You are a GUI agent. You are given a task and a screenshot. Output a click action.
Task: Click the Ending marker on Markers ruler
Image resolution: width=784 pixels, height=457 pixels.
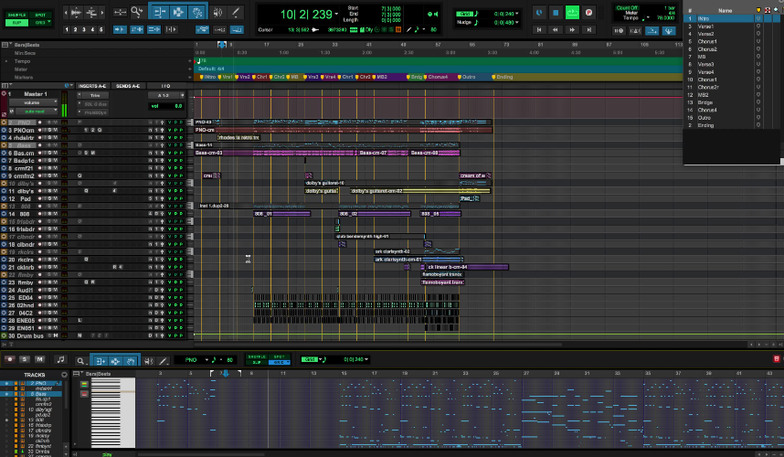504,77
